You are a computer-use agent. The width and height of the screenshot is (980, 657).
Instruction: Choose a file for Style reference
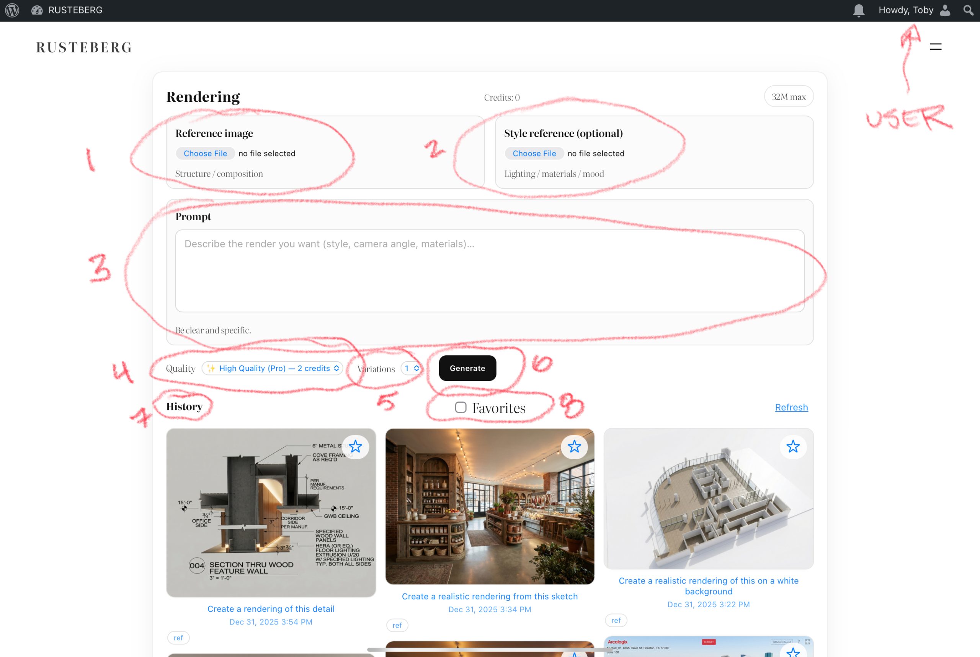pos(534,153)
